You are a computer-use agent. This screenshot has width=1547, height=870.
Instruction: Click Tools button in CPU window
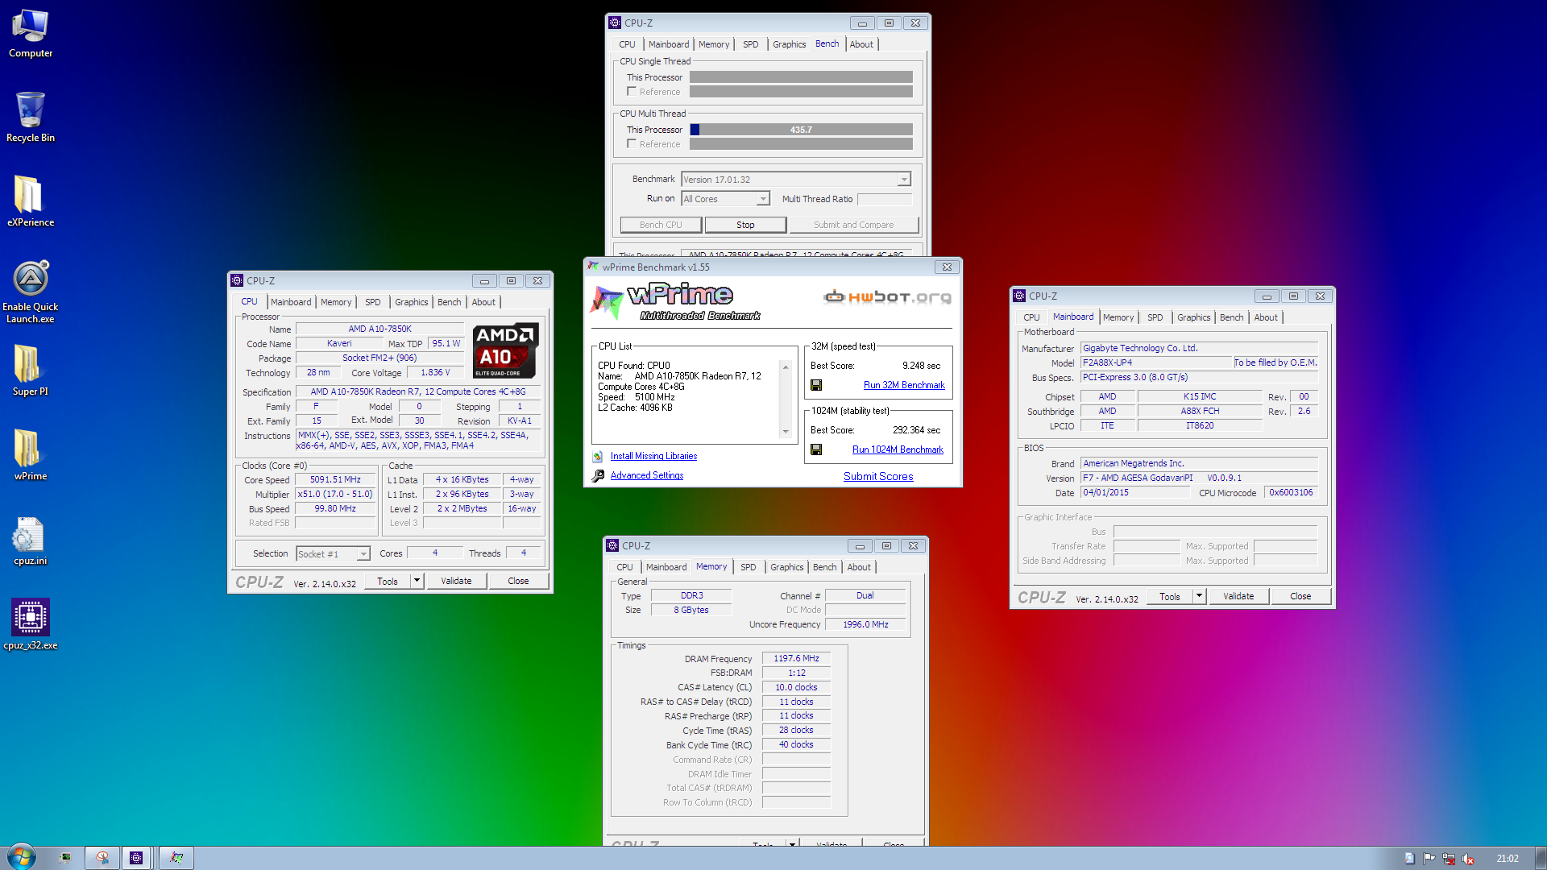(388, 581)
